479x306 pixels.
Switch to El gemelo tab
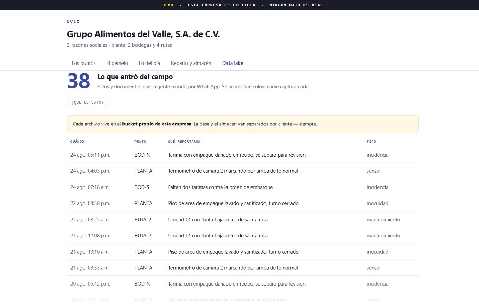117,63
